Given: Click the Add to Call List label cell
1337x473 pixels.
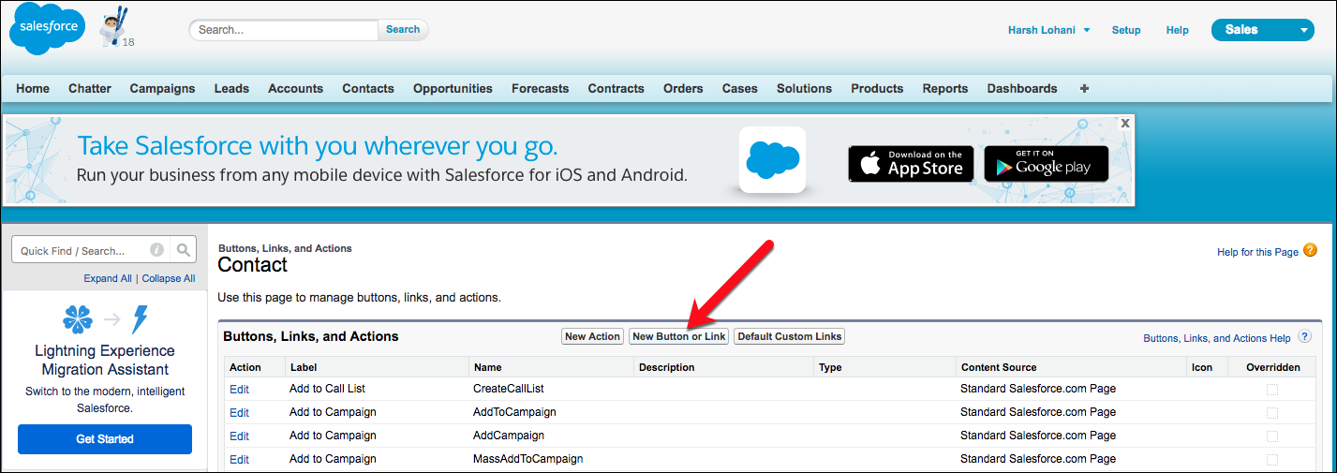Looking at the screenshot, I should click(328, 389).
